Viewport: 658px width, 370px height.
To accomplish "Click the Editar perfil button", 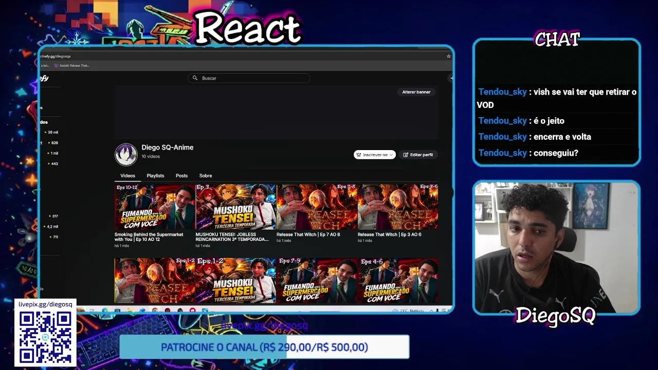I will point(418,155).
